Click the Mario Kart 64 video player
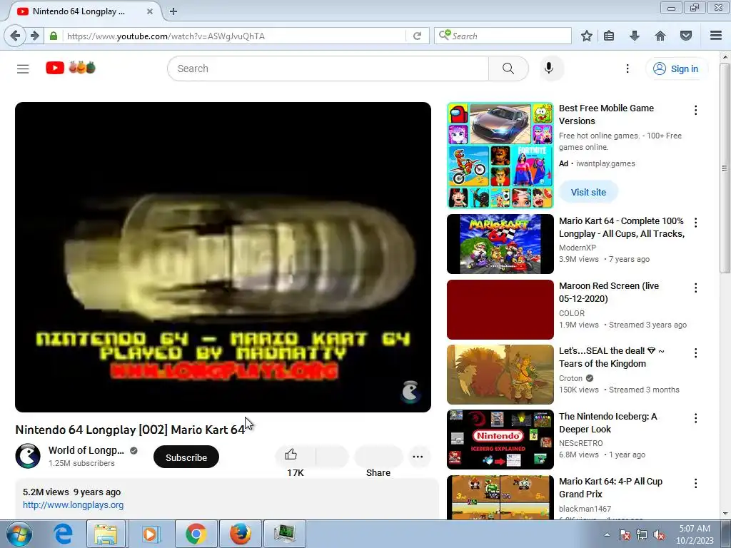731x548 pixels. click(223, 257)
